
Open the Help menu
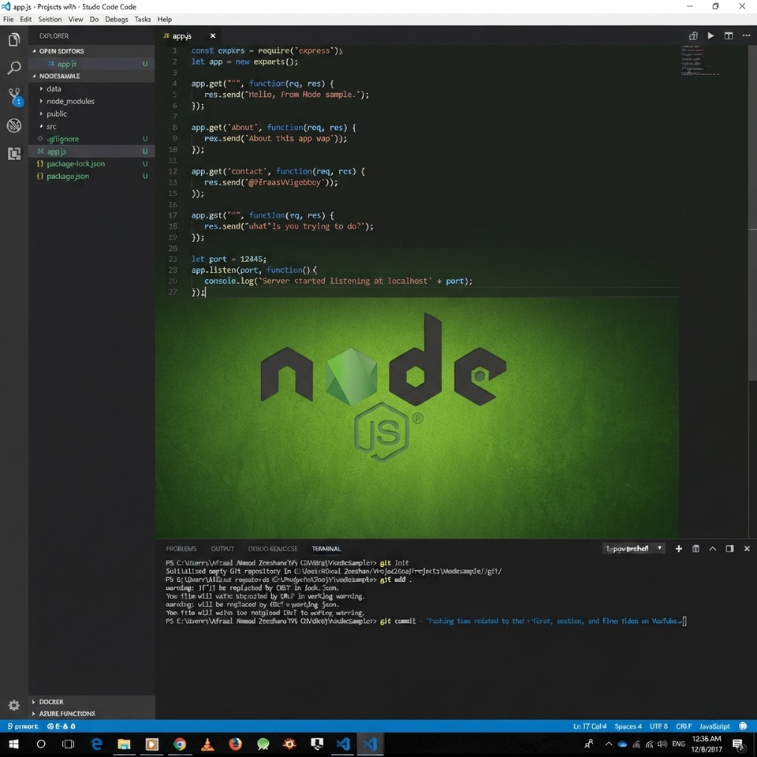(165, 19)
